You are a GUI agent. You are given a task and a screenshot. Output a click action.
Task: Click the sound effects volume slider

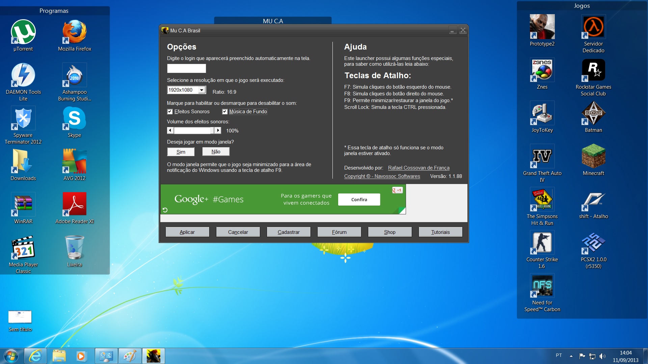[x=194, y=130]
